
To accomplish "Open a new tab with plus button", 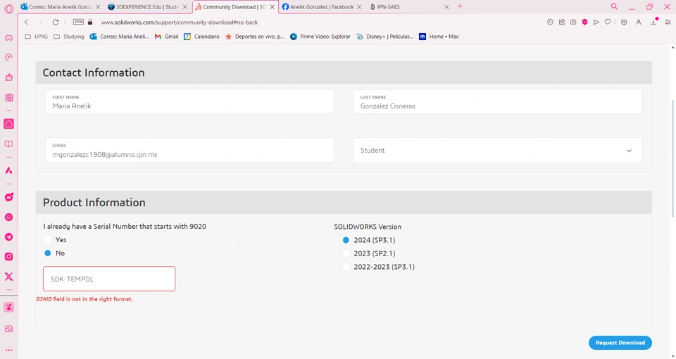I will [460, 6].
